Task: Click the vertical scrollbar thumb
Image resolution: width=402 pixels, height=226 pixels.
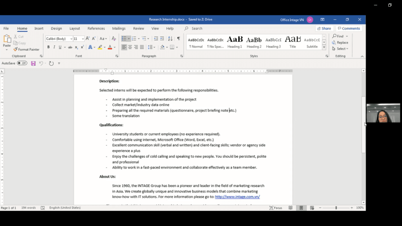Action: pos(363,125)
